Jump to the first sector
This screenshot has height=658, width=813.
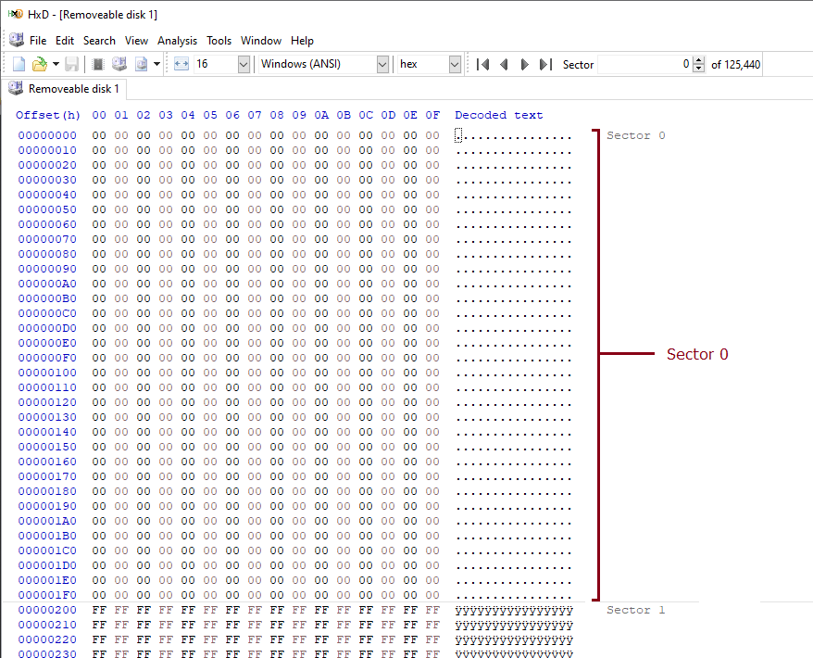click(x=482, y=64)
